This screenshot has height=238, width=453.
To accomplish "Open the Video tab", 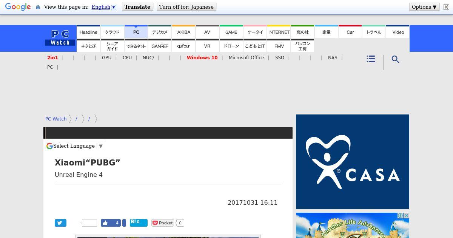I will [398, 32].
